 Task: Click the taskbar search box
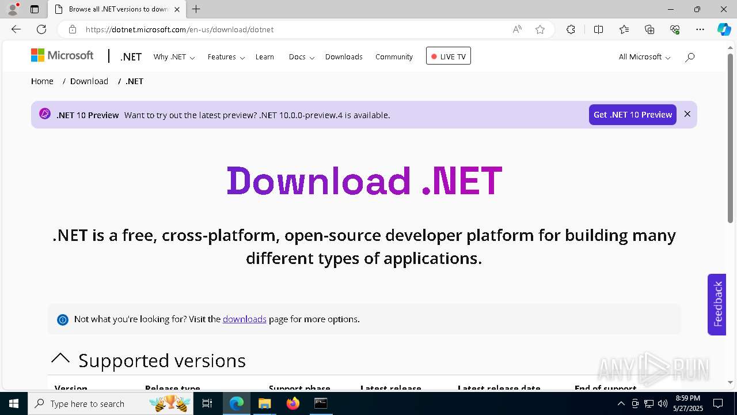pos(111,403)
